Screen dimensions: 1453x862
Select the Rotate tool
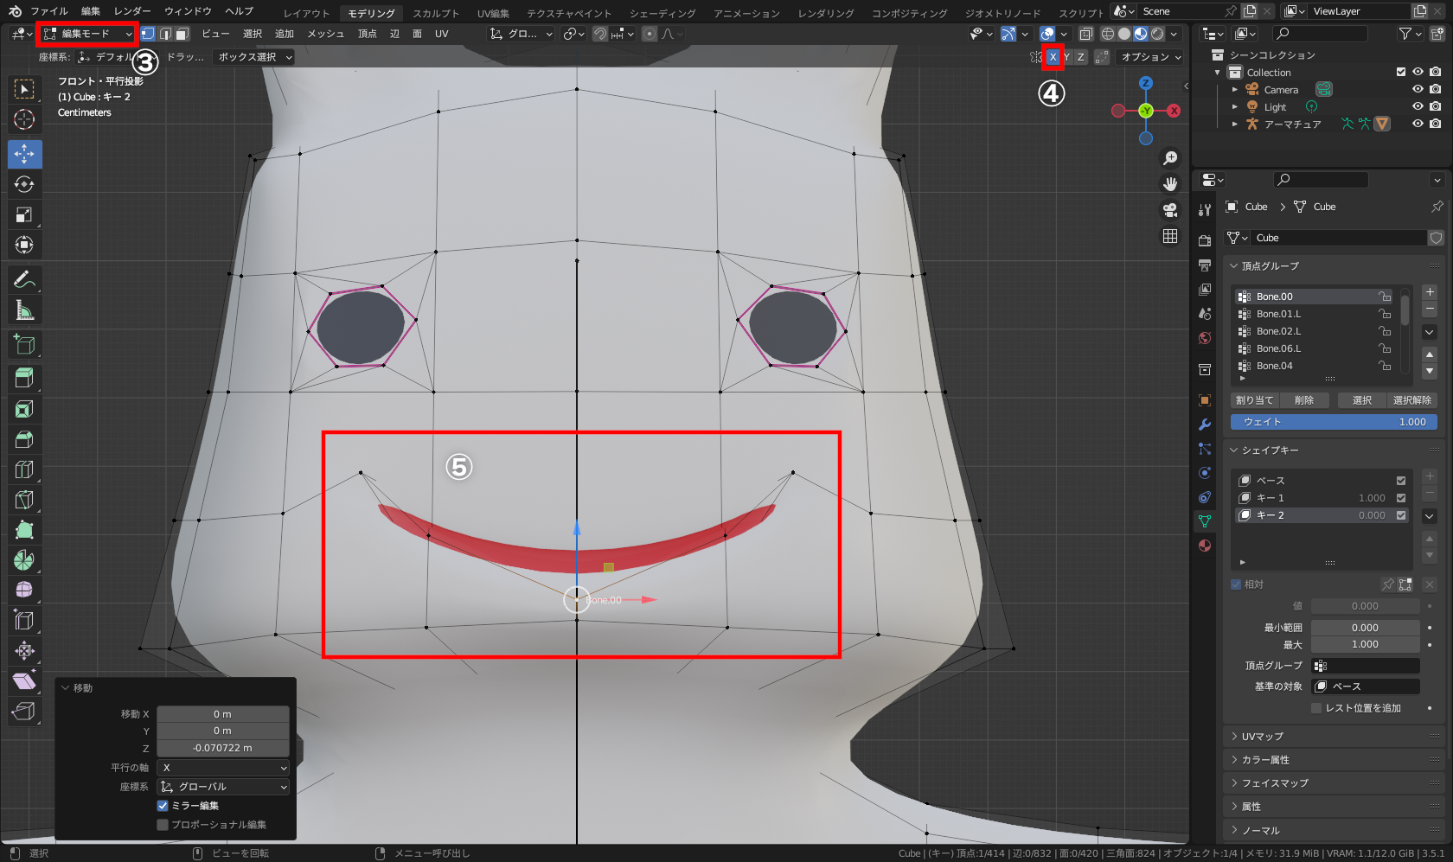(24, 184)
